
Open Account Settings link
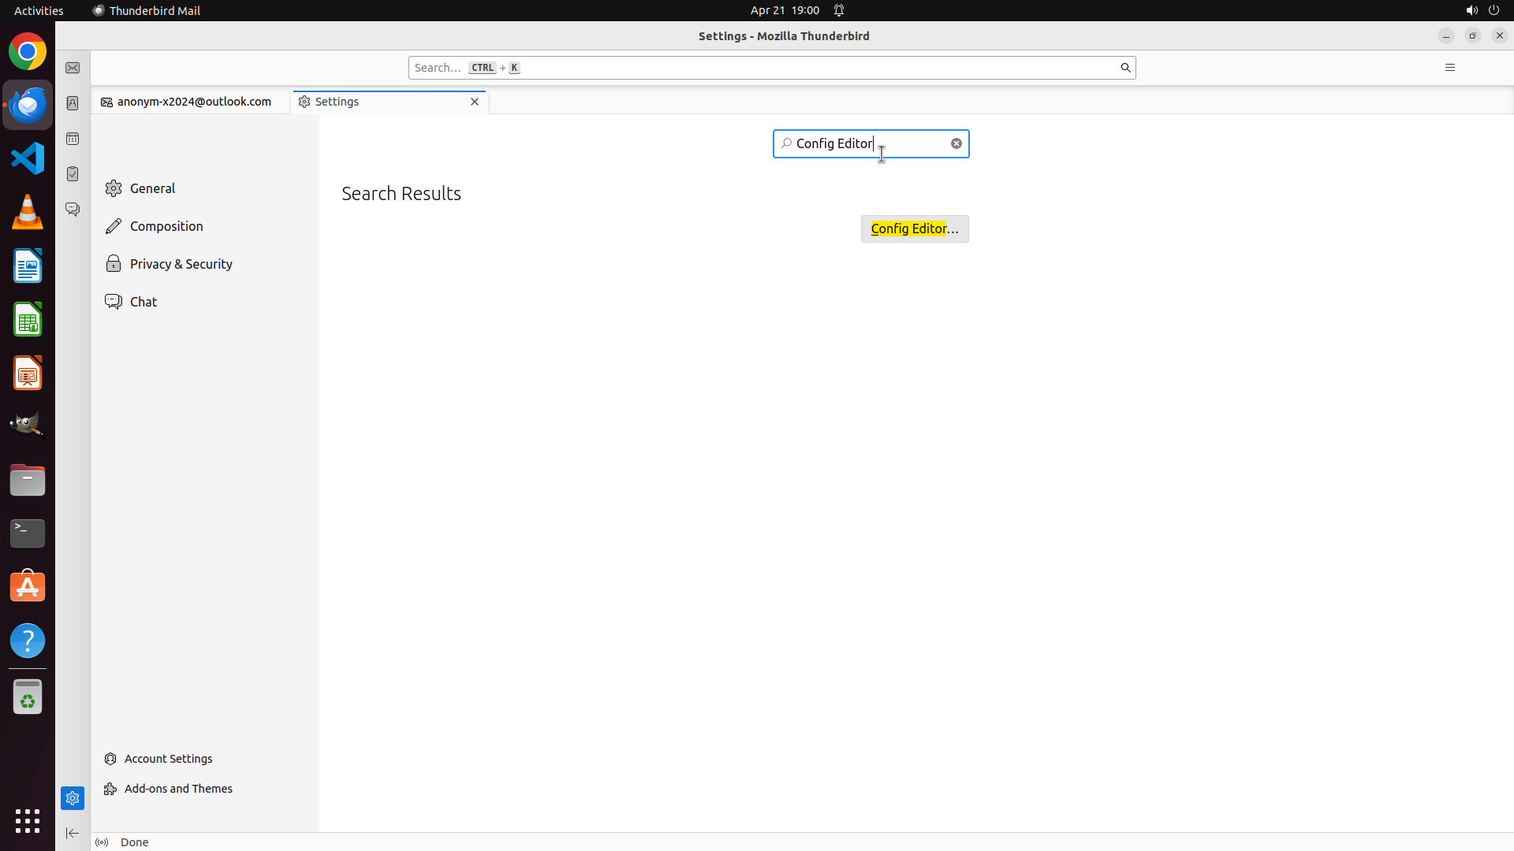[x=168, y=759]
